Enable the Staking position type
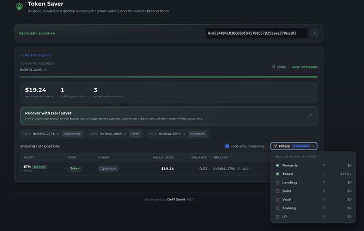Image resolution: width=364 pixels, height=231 pixels. (277, 208)
